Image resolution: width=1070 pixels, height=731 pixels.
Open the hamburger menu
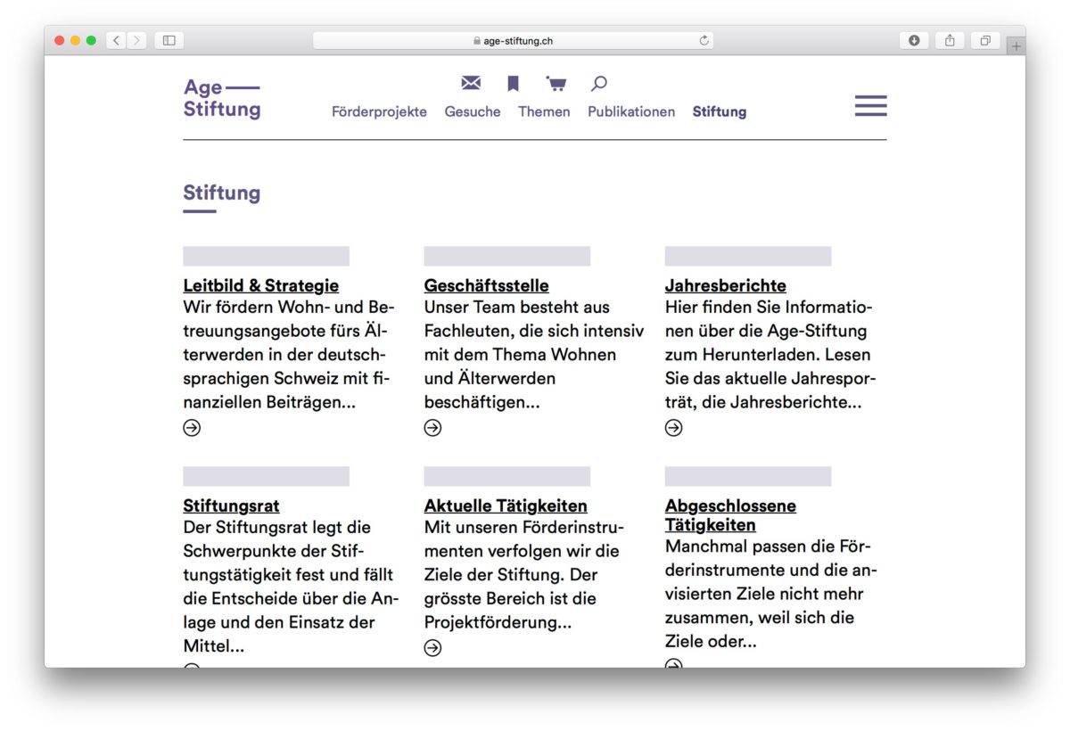tap(870, 106)
